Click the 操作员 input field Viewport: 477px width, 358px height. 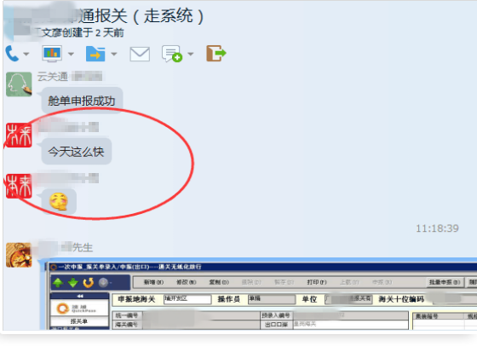point(272,299)
